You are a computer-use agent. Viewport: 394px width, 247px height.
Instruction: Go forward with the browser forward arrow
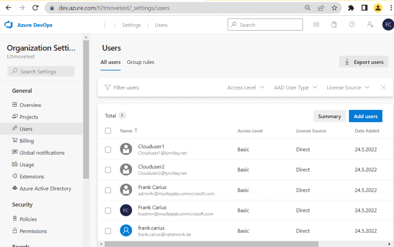[x=22, y=8]
